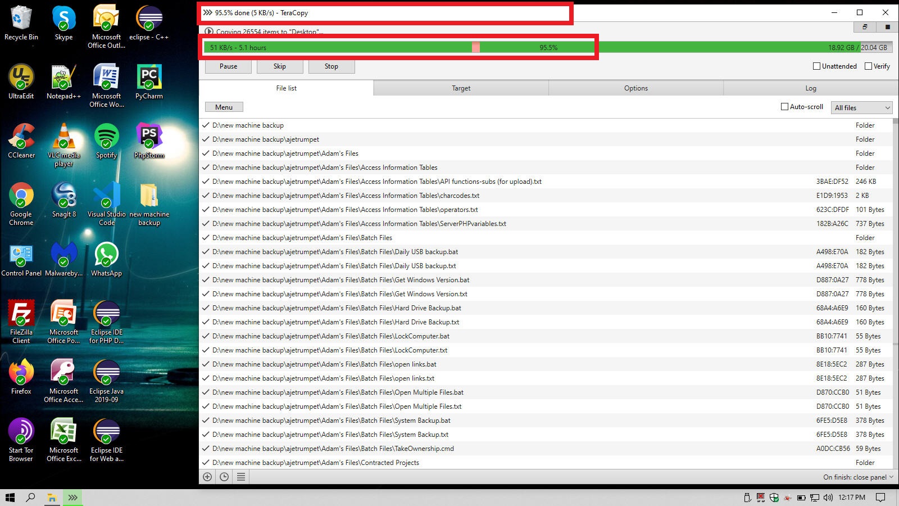Open the Action Center notifications icon
The image size is (899, 506).
(881, 498)
